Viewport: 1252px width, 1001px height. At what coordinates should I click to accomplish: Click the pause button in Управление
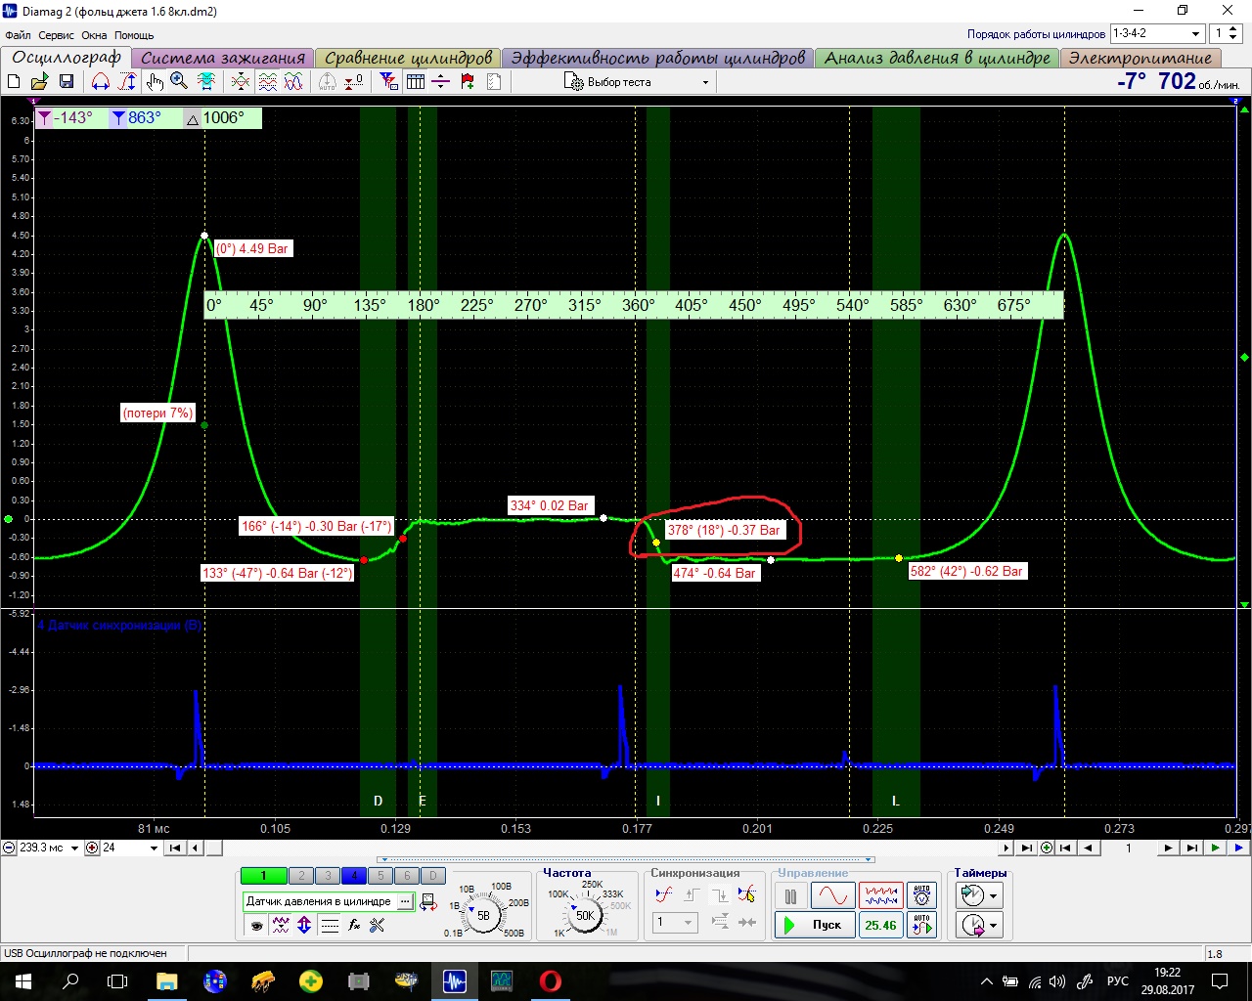pos(791,895)
